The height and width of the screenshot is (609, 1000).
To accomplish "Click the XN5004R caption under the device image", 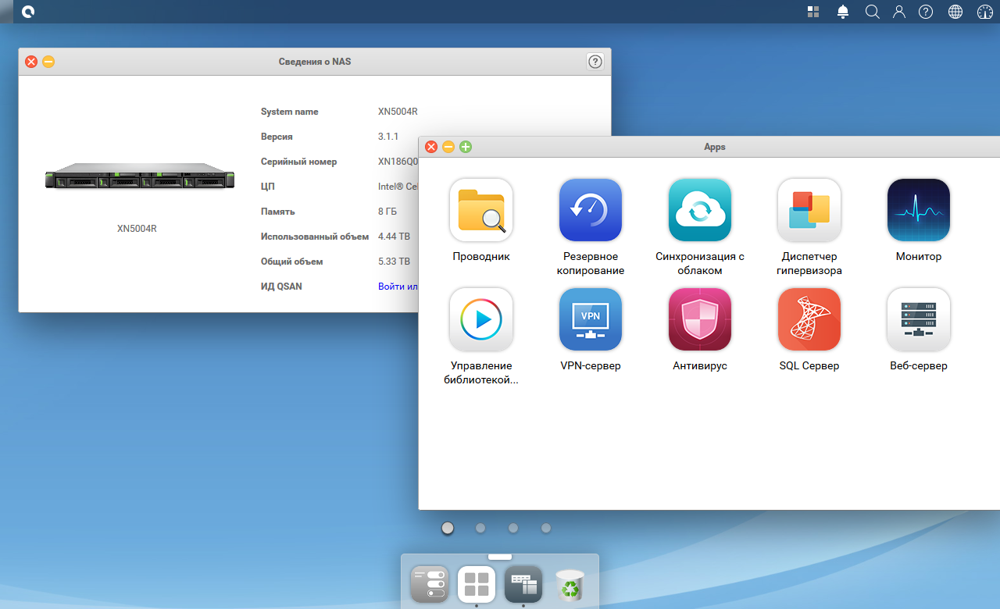I will click(x=137, y=229).
